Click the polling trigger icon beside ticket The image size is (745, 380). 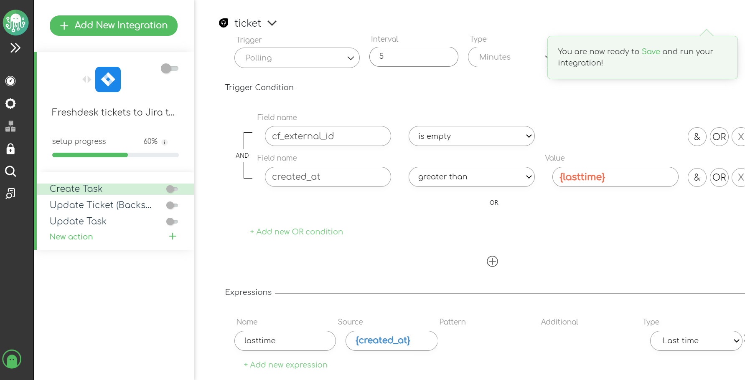[224, 23]
